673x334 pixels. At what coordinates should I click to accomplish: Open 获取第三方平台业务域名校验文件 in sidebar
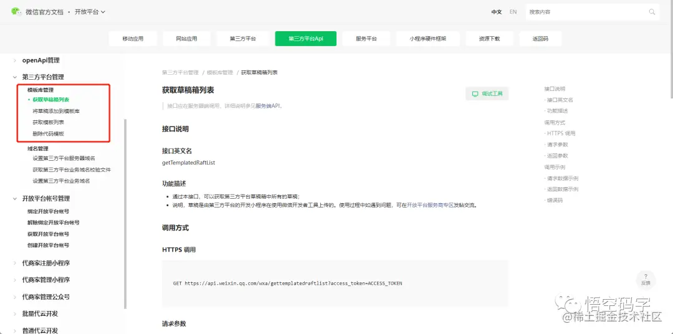coord(72,169)
